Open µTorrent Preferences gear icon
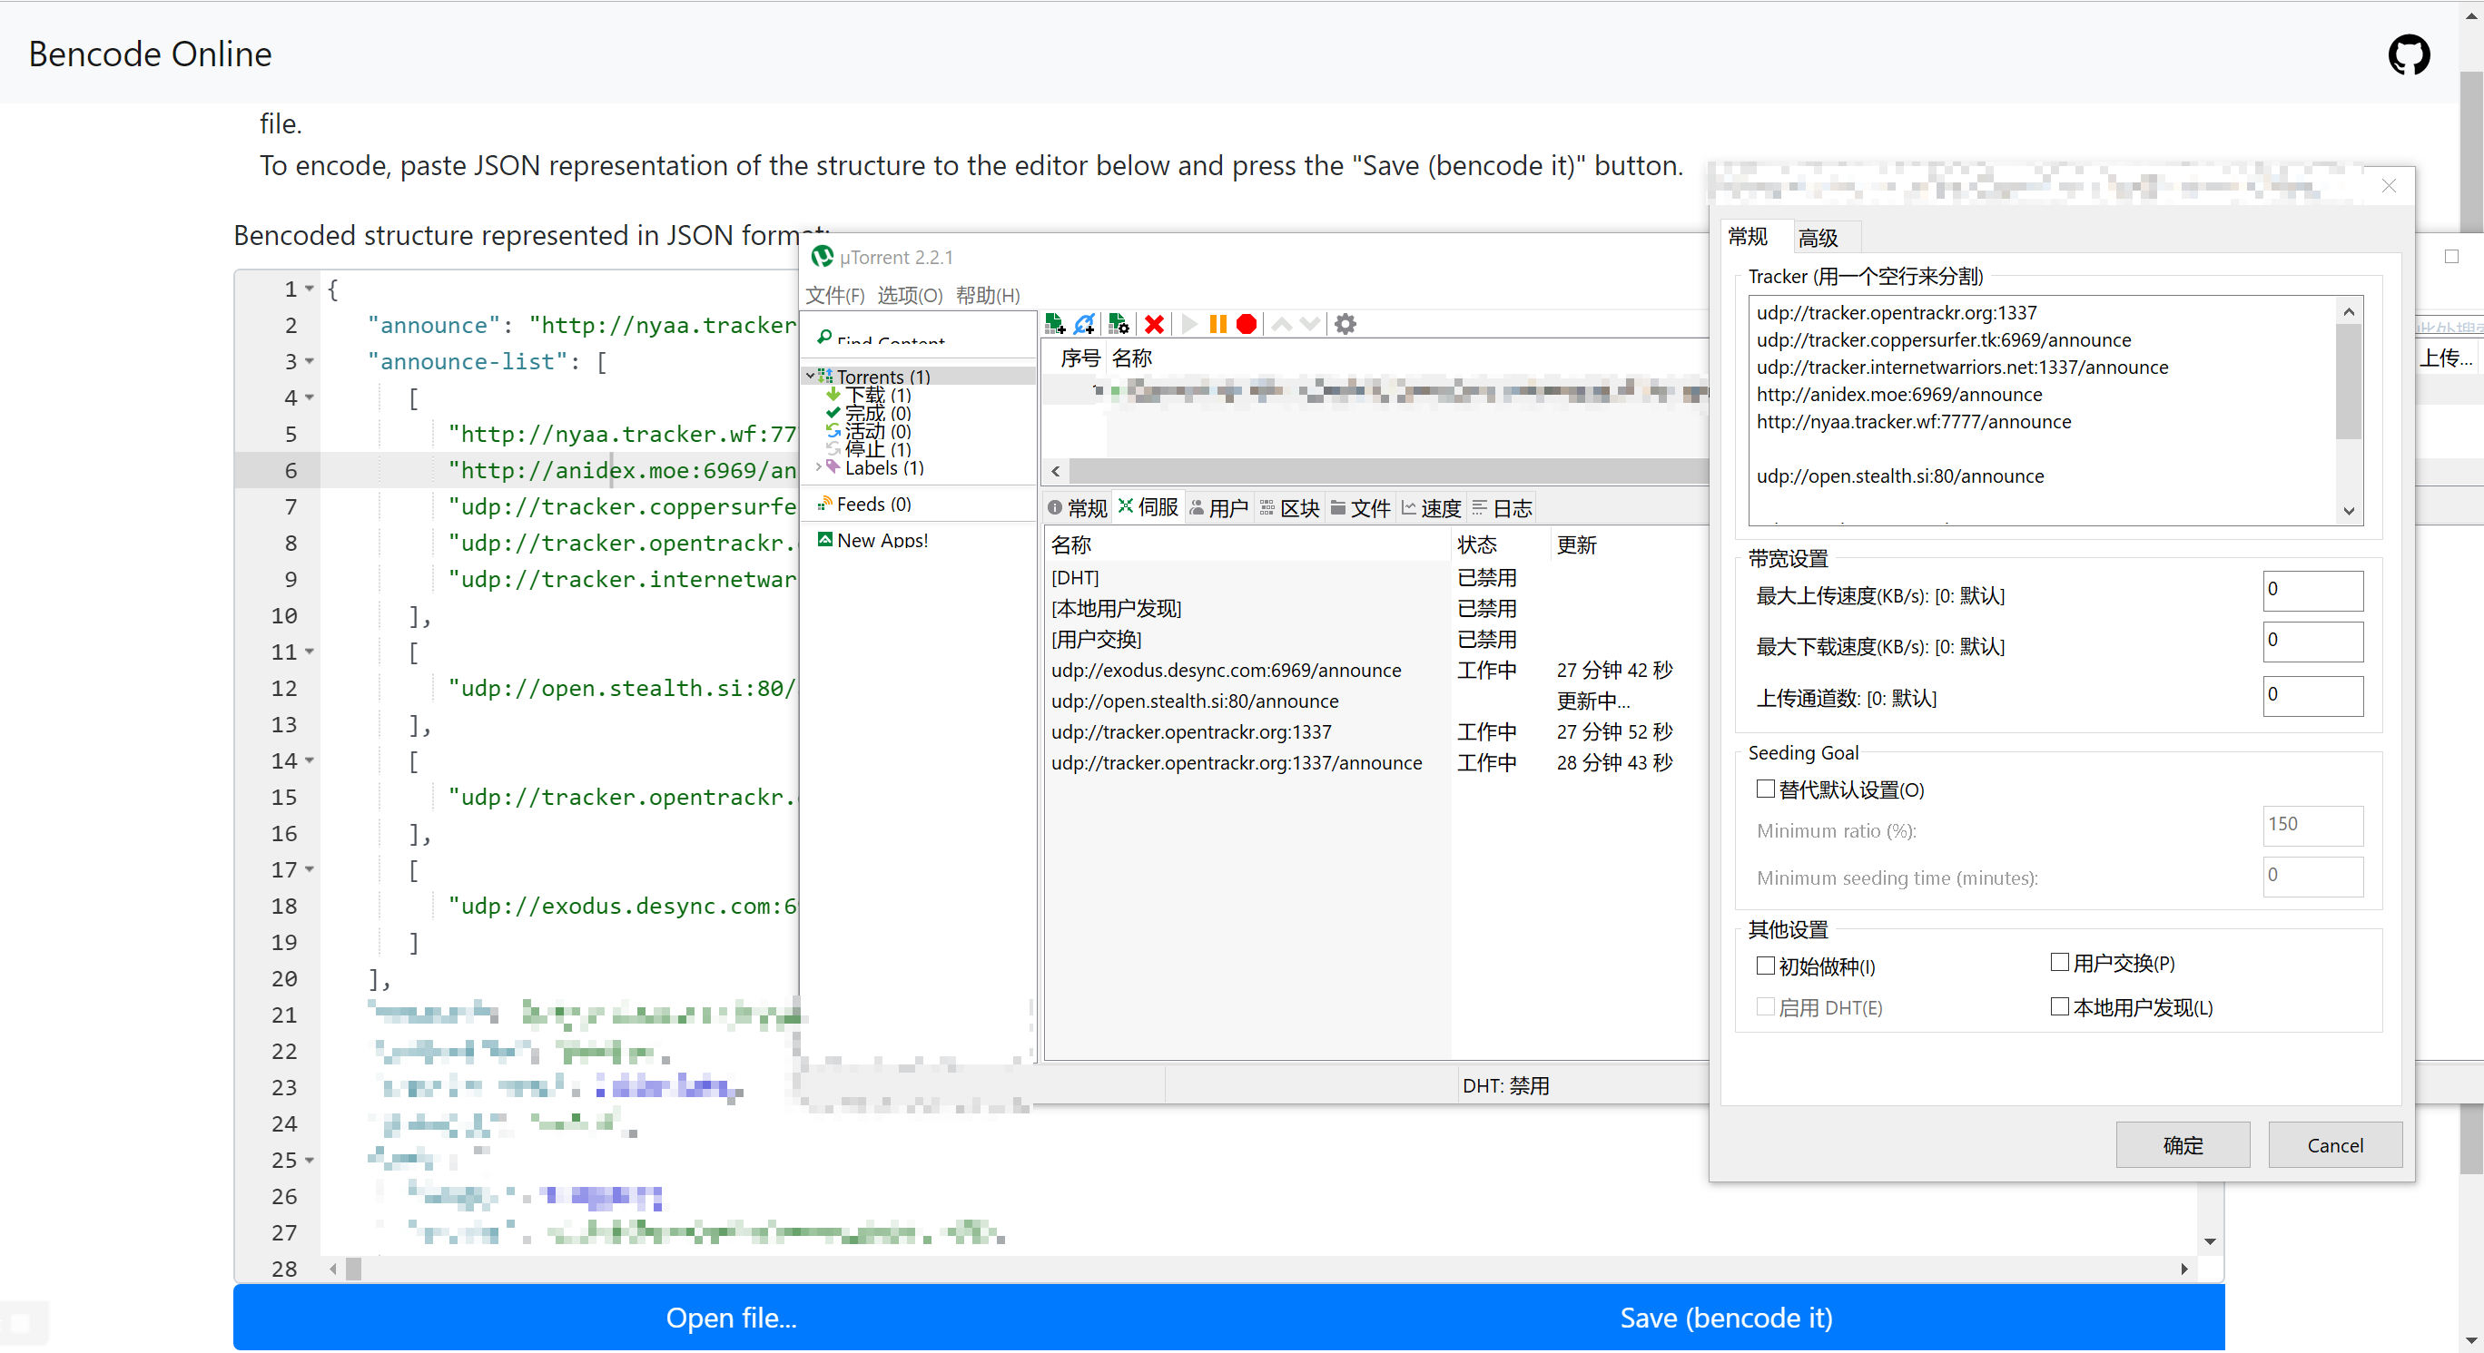This screenshot has width=2484, height=1353. click(1345, 324)
